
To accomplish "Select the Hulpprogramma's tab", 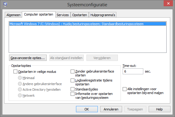I will [x=103, y=15].
